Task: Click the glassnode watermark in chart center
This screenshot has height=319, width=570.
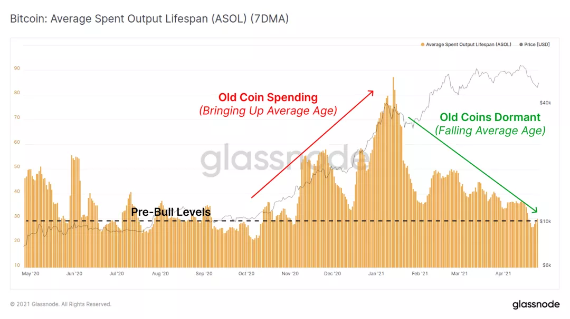Action: [x=284, y=160]
